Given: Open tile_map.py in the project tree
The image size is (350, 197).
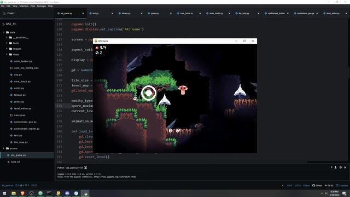Looking at the screenshot, I should [21, 142].
